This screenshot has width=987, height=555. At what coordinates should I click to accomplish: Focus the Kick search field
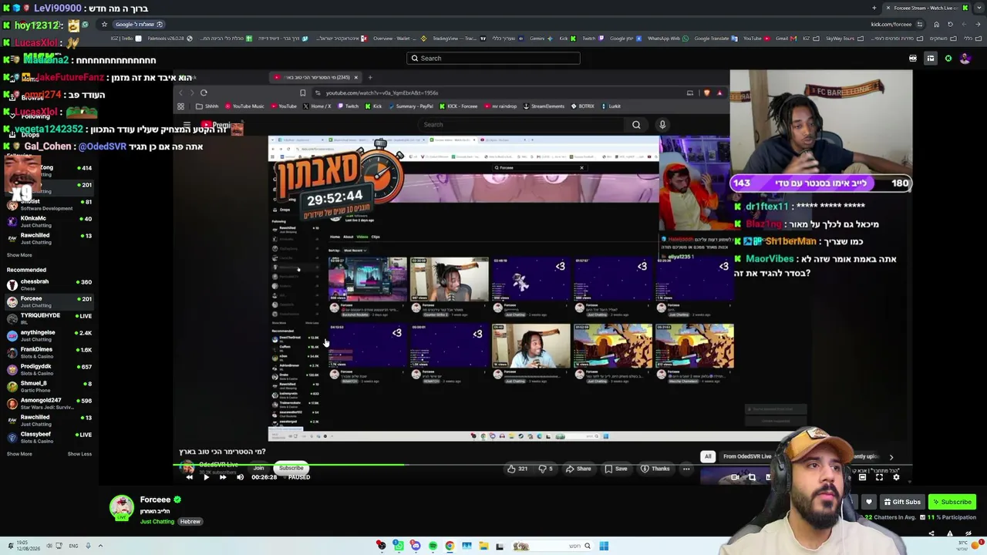coord(493,59)
